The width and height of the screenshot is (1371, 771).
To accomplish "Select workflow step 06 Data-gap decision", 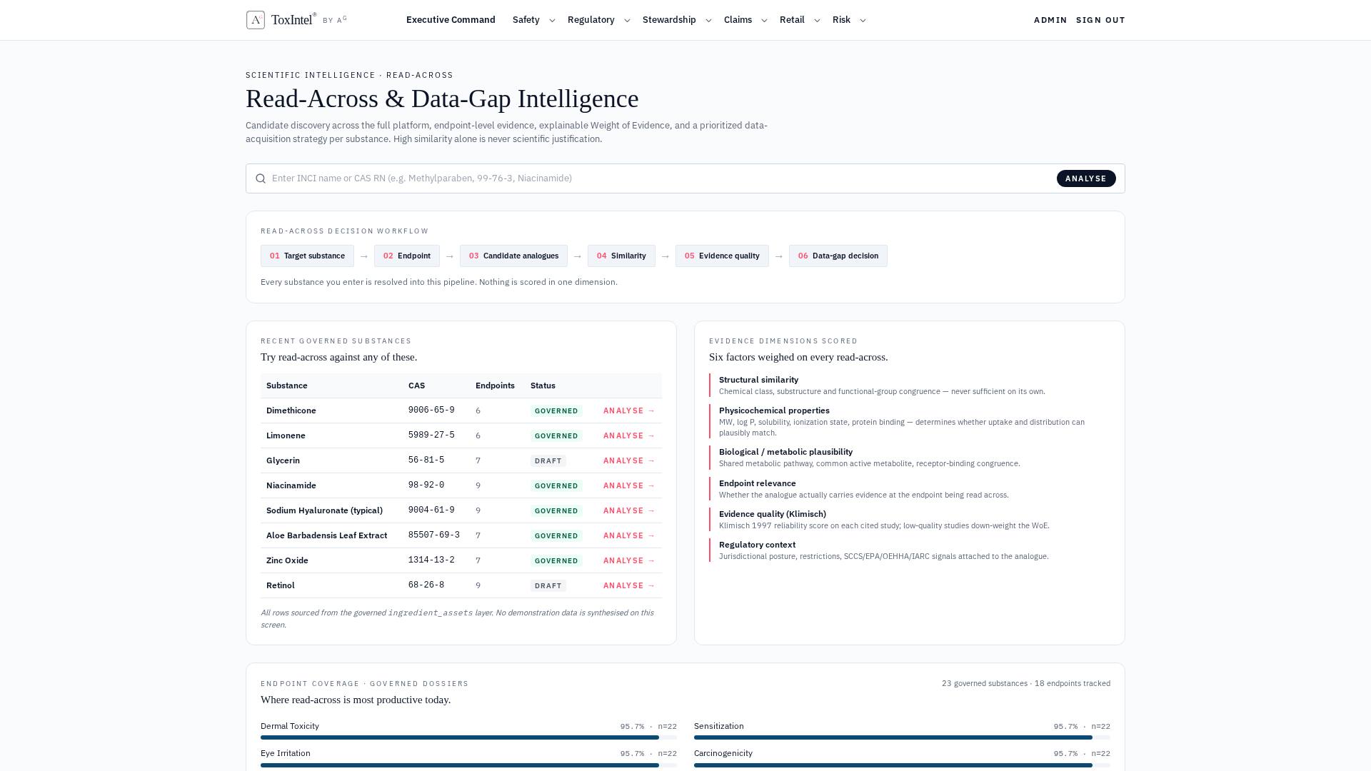I will click(838, 256).
